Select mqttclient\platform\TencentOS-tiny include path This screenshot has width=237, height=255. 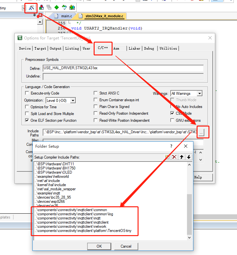click(x=83, y=231)
